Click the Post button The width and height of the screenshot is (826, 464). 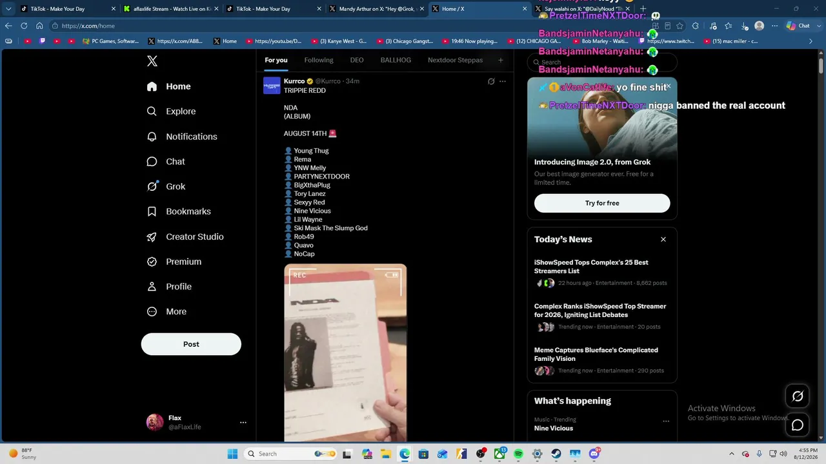191,344
